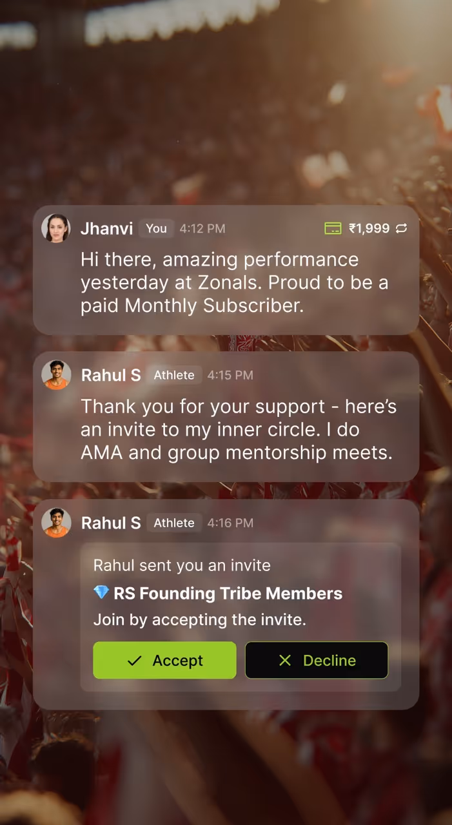Click the checkmark icon in Accept button

tap(134, 661)
